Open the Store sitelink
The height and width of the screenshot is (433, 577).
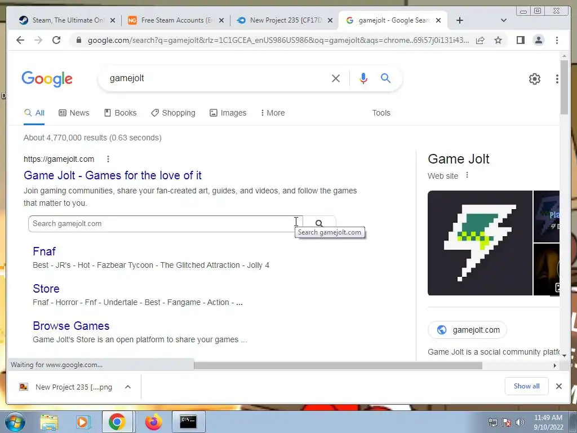46,288
